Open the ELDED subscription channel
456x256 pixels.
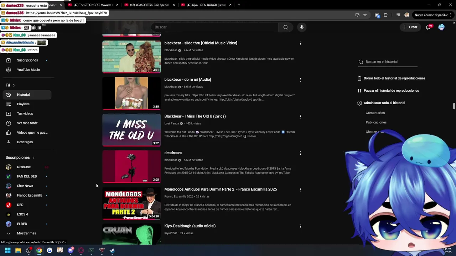pos(27,224)
